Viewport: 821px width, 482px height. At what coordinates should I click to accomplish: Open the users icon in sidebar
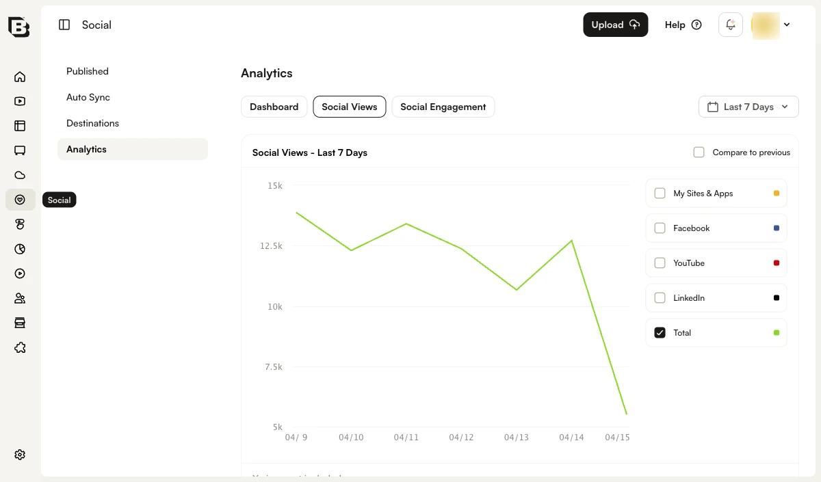coord(20,298)
